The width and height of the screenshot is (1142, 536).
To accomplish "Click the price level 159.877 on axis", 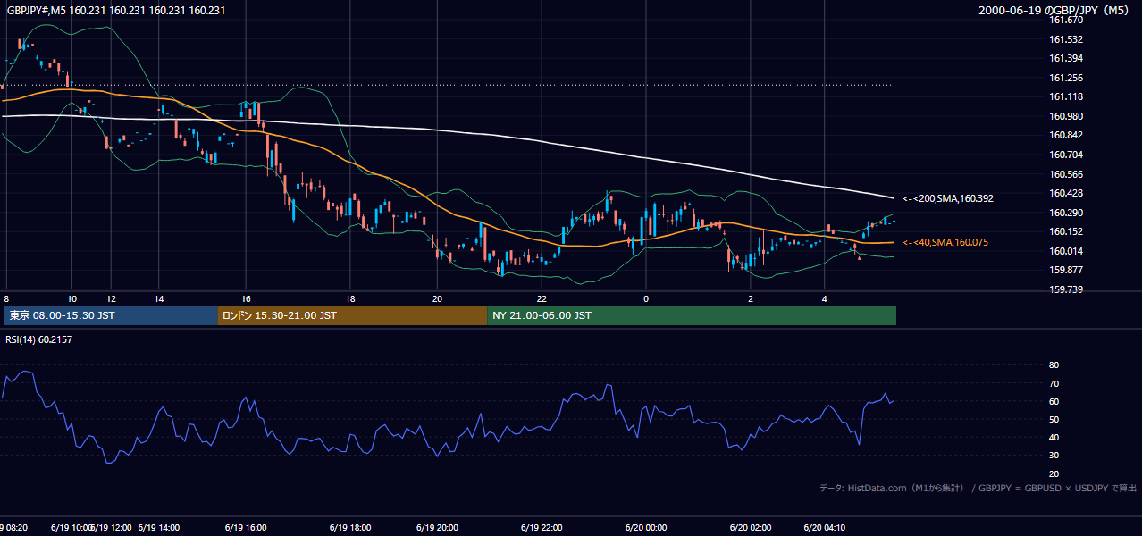I will tap(1066, 270).
